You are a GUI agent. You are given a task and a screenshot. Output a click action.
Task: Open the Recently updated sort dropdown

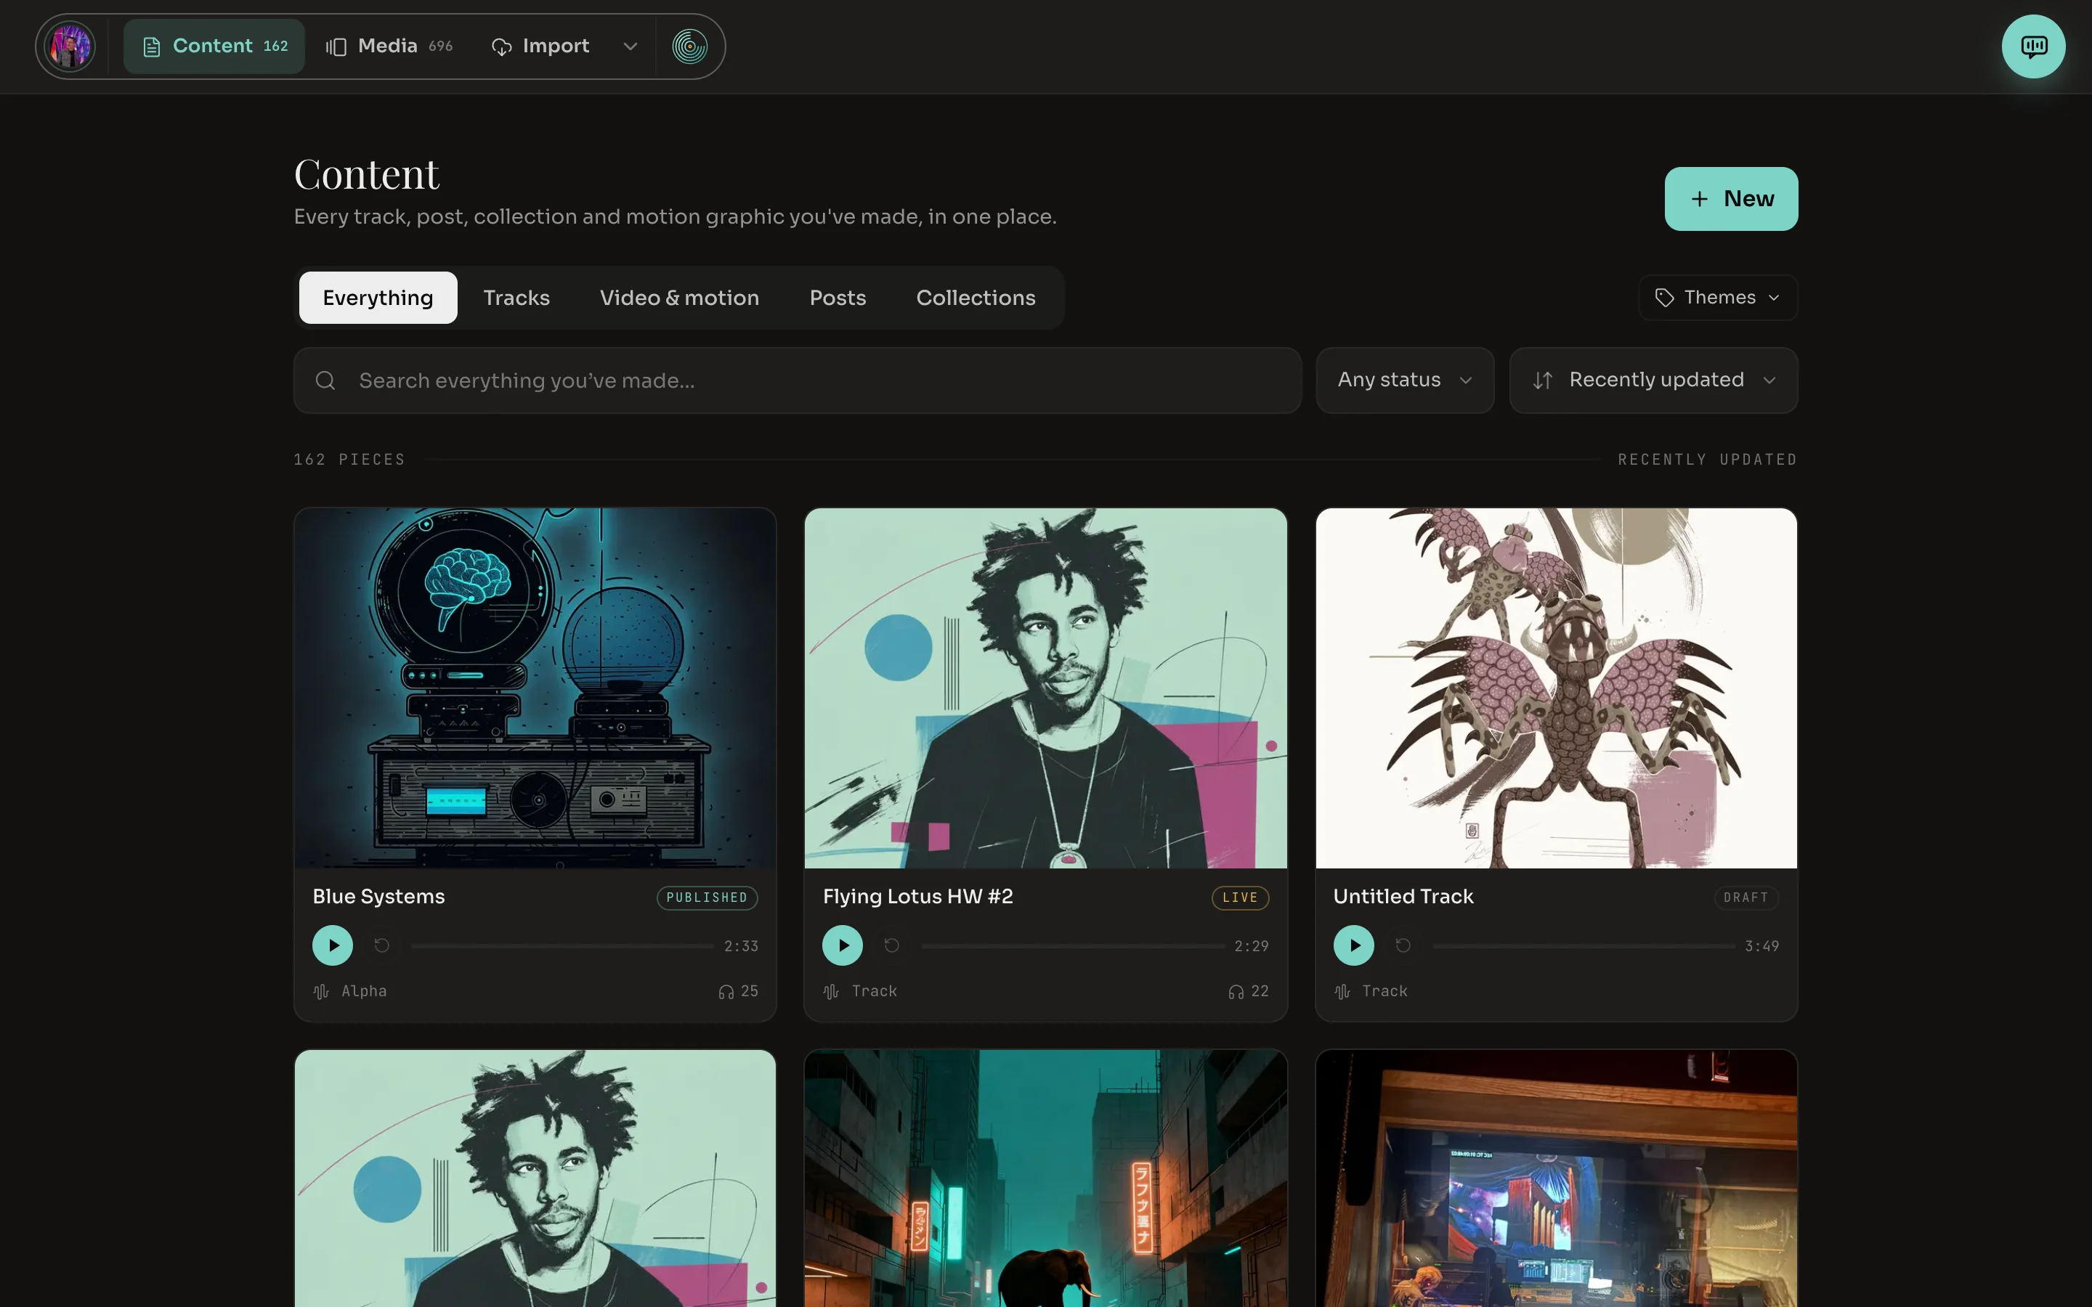click(1653, 380)
